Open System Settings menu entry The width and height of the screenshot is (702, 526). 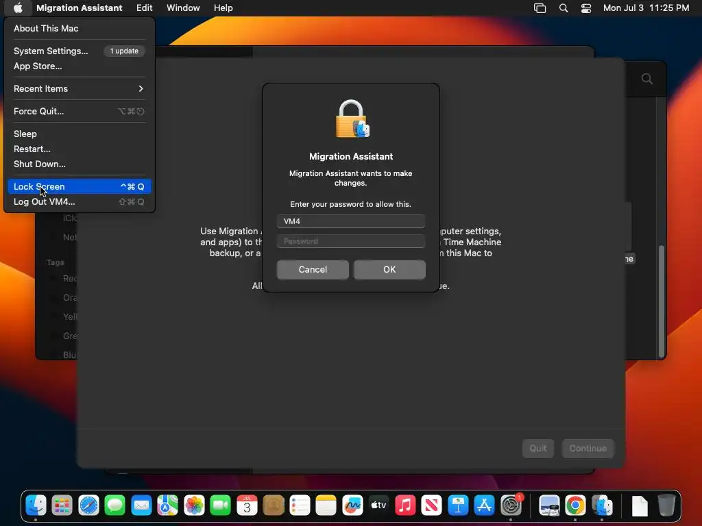80,51
